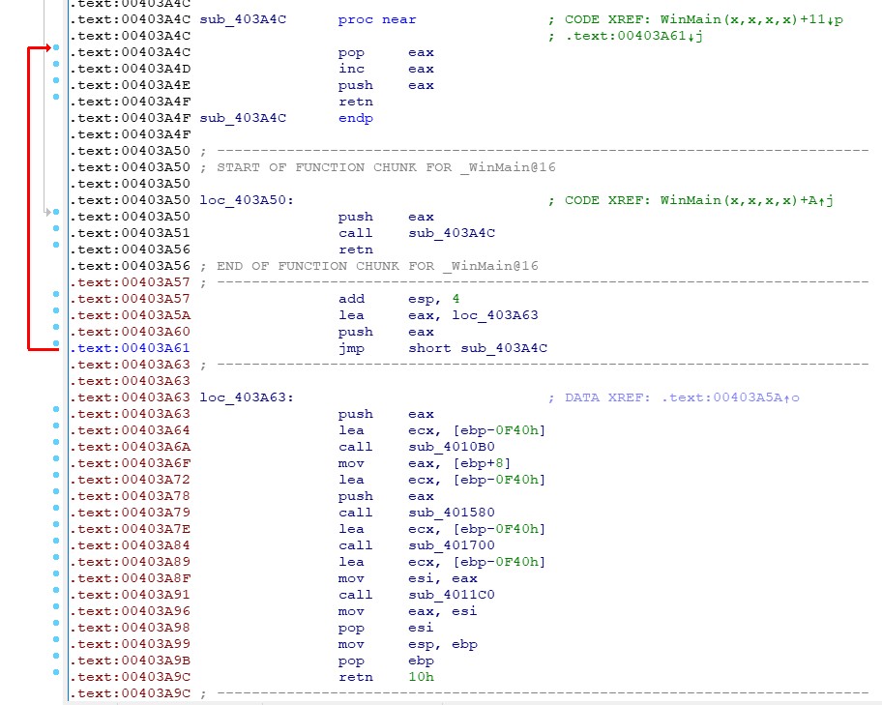The image size is (882, 705).
Task: Click address .text:00403A57 on add esp line
Action: [x=130, y=299]
